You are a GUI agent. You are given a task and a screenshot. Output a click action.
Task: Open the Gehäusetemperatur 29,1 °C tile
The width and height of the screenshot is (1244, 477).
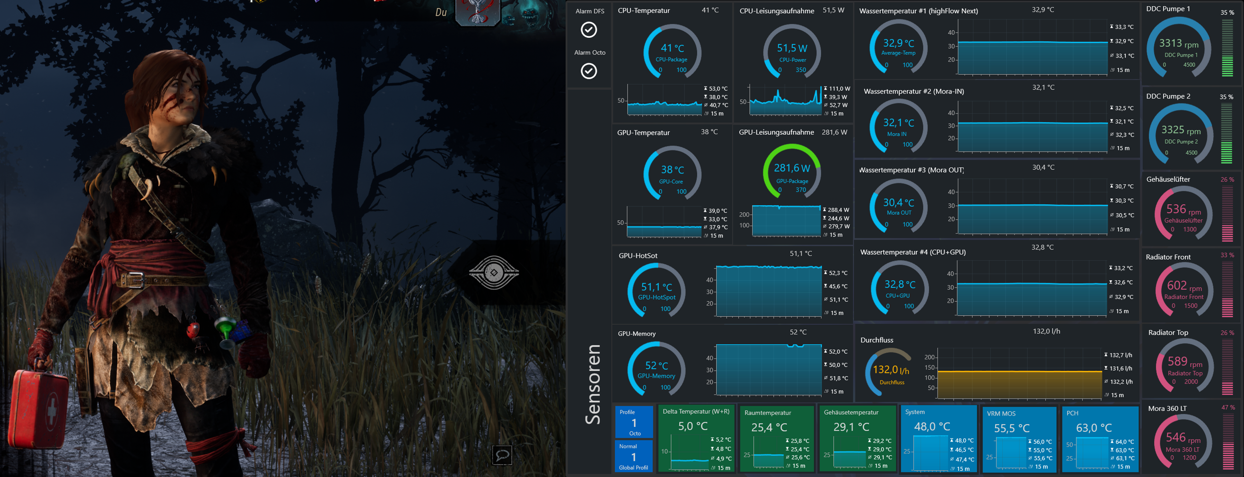858,438
